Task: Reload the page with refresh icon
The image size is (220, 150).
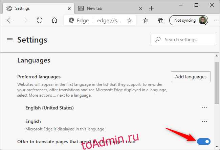Action: (39, 20)
